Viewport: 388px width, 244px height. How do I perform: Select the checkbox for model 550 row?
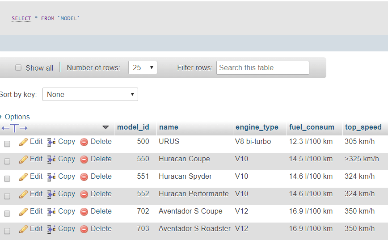7,161
